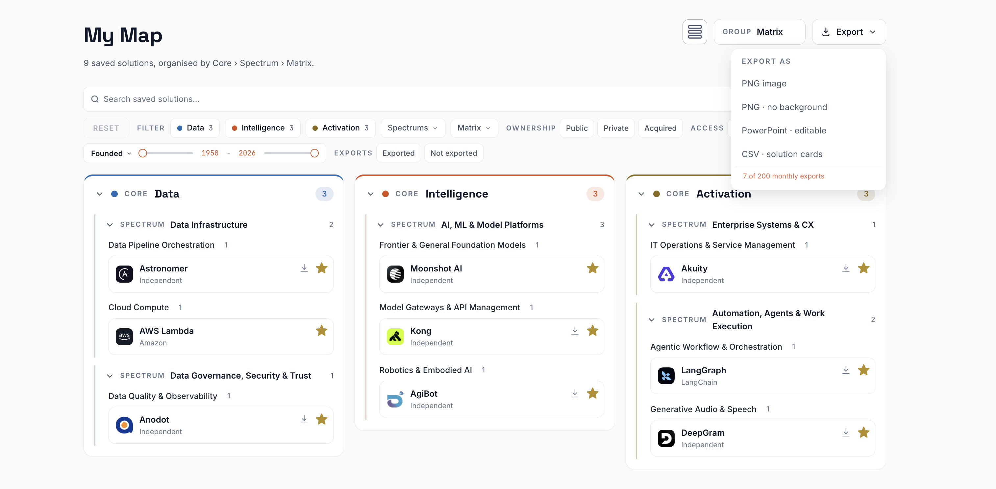Unstar the AgiBot solution

point(592,393)
